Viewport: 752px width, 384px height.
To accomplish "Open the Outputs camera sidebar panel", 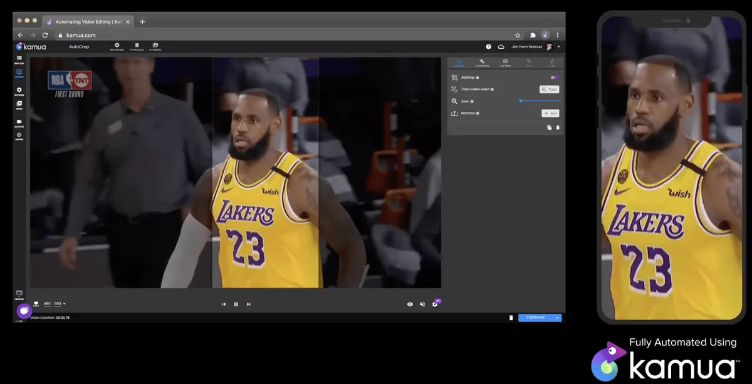I will click(x=19, y=123).
